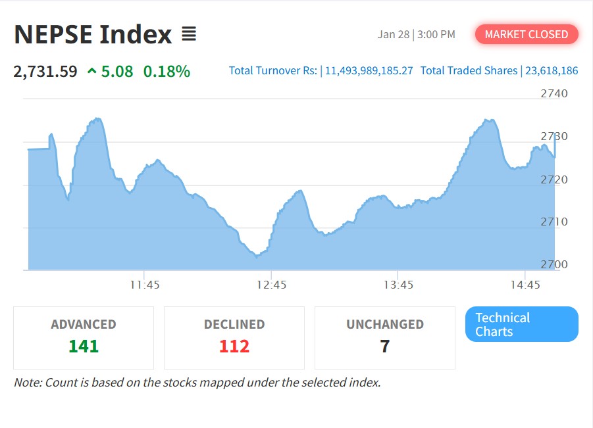Click the 2740 y-axis label

pos(554,93)
